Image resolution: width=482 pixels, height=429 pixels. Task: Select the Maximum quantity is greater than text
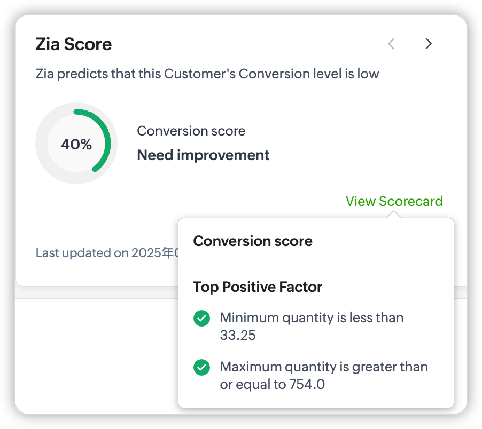pyautogui.click(x=324, y=367)
